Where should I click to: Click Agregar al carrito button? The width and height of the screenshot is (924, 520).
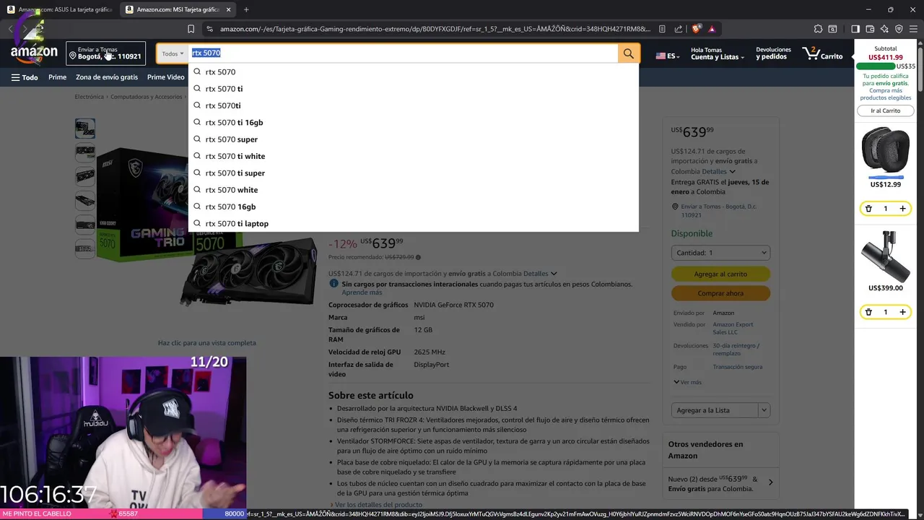(x=720, y=274)
